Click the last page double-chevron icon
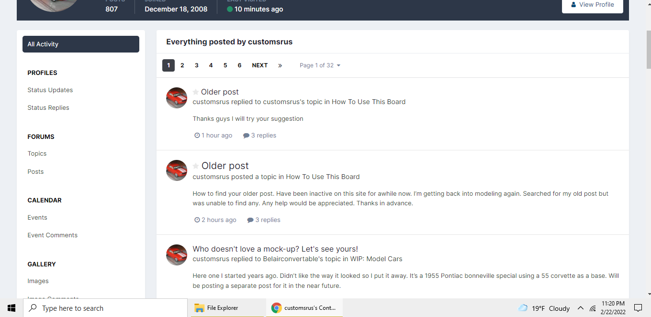 pos(280,65)
